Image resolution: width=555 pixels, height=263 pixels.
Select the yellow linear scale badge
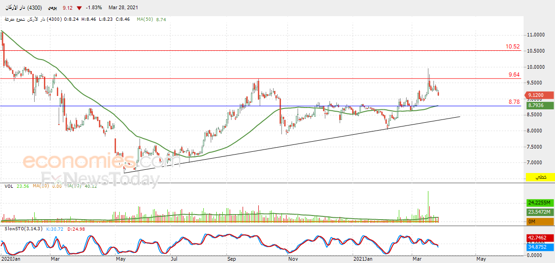coord(540,177)
